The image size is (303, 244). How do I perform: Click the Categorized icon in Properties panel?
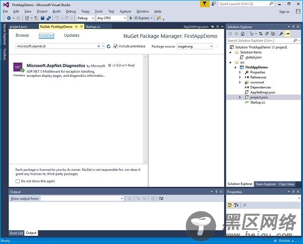(x=230, y=205)
